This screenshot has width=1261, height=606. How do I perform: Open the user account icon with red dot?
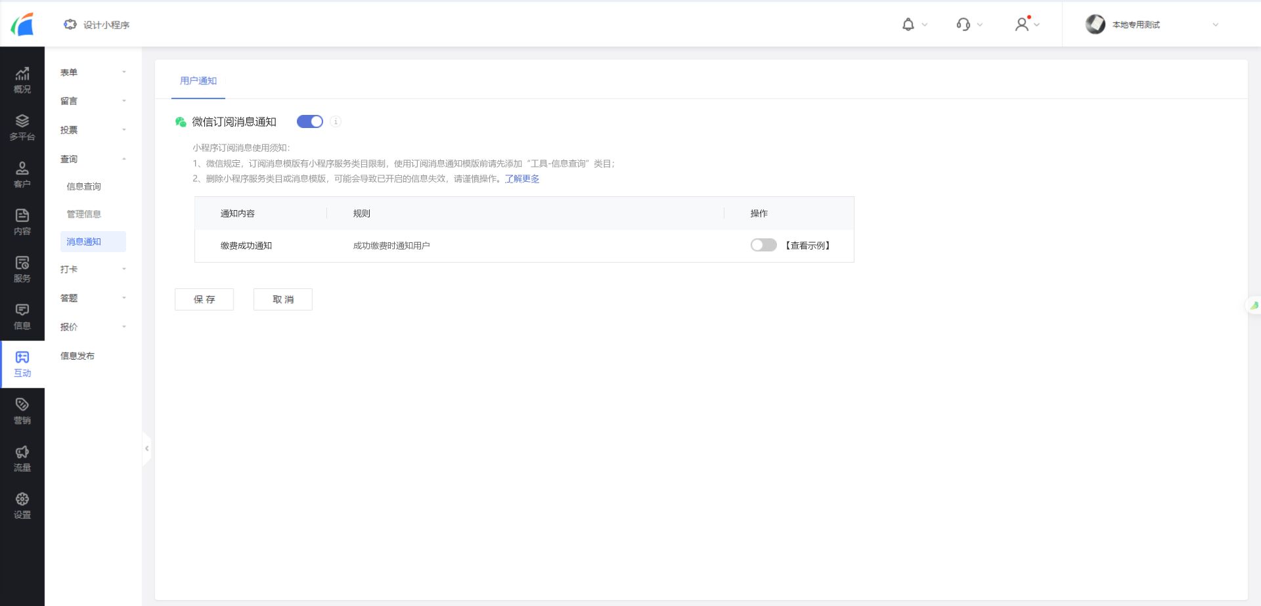click(1022, 24)
